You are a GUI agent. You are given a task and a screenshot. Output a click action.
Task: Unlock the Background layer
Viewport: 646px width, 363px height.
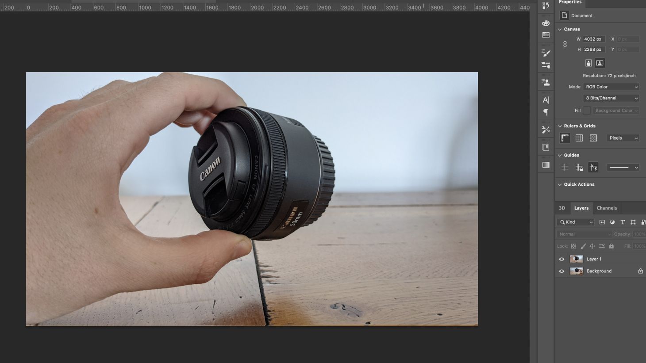pyautogui.click(x=640, y=271)
